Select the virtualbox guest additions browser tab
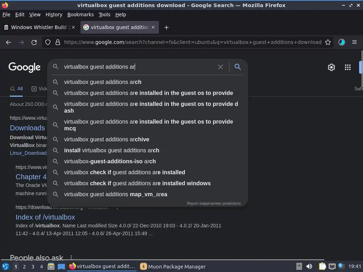 point(119,27)
